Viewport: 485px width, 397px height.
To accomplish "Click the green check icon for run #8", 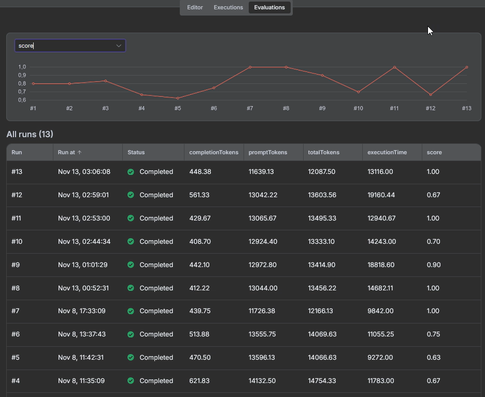I will click(x=131, y=288).
